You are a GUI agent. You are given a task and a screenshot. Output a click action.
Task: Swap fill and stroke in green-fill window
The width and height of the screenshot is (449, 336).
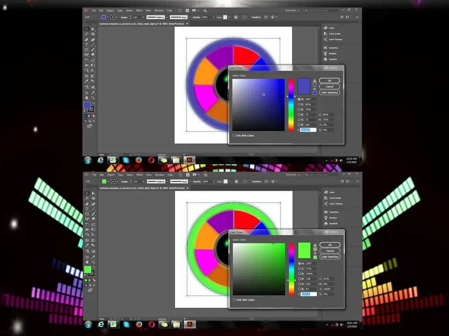pos(94,267)
